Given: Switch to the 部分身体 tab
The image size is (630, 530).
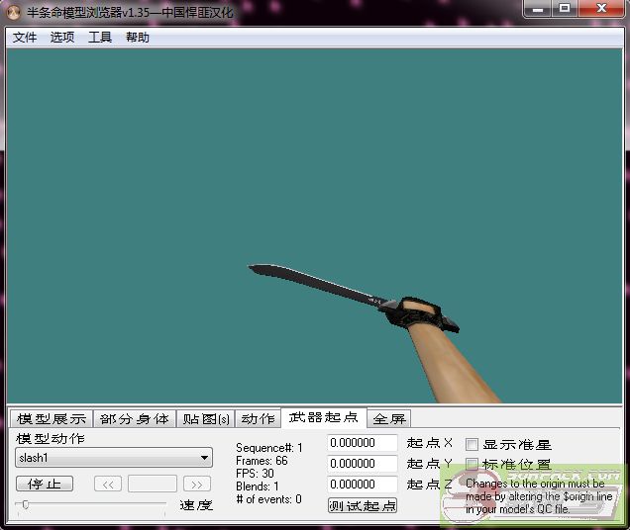Looking at the screenshot, I should (x=134, y=419).
